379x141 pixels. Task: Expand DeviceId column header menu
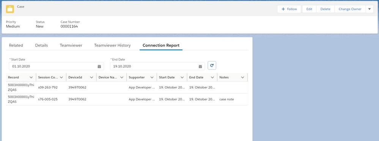pos(91,77)
